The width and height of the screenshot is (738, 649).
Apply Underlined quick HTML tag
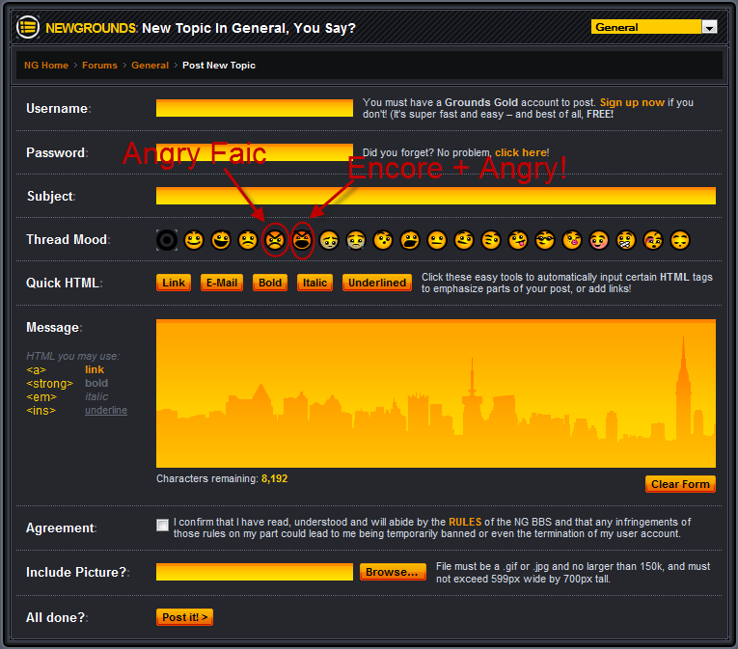[x=377, y=283]
